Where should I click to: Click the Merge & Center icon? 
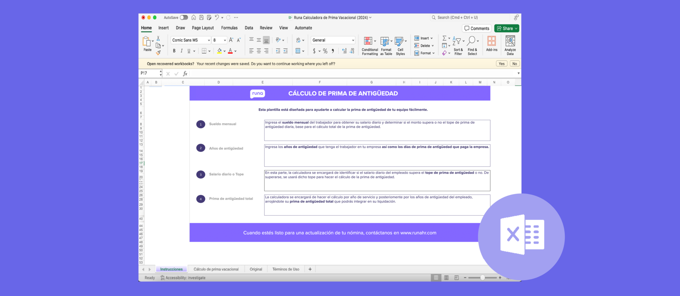298,51
